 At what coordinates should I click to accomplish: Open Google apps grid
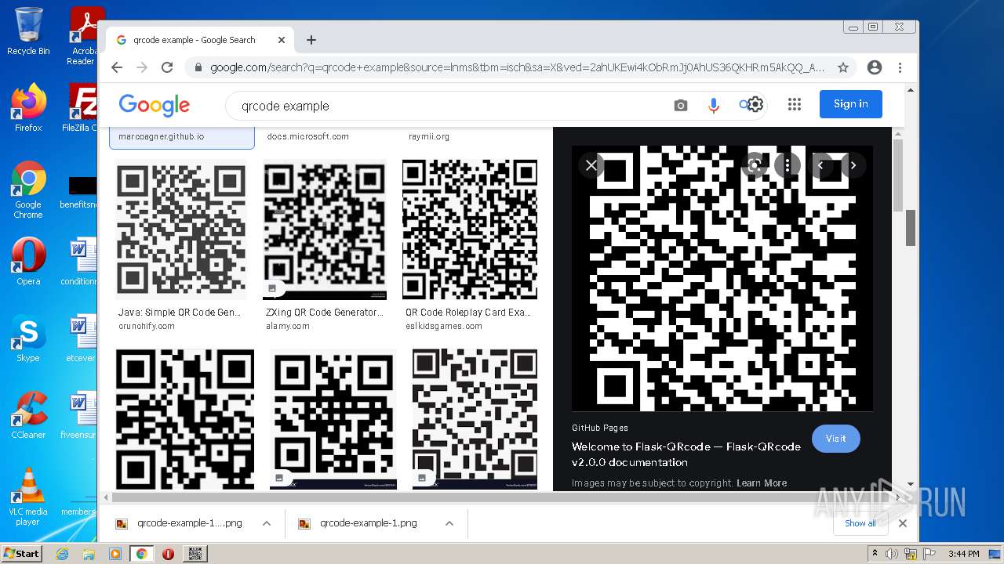pyautogui.click(x=795, y=104)
